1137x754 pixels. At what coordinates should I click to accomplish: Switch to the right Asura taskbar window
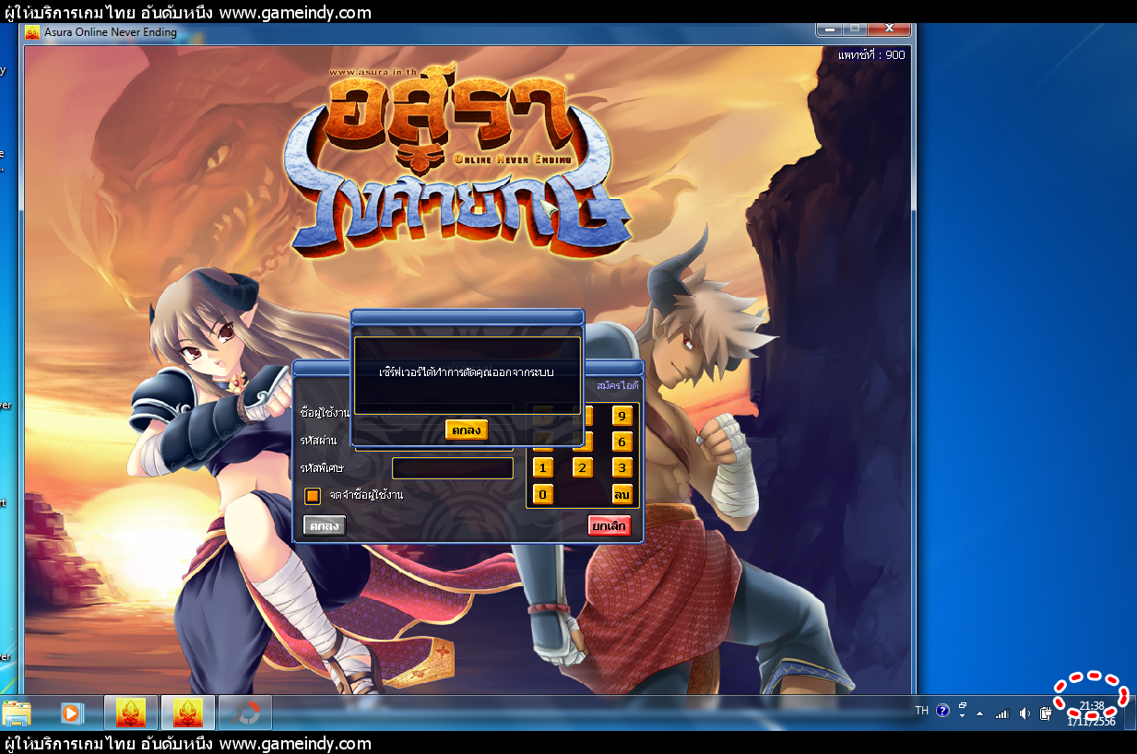pyautogui.click(x=188, y=713)
